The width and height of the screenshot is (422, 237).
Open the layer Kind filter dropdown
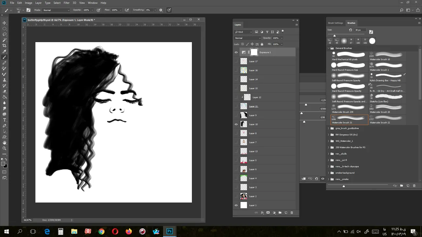[244, 32]
